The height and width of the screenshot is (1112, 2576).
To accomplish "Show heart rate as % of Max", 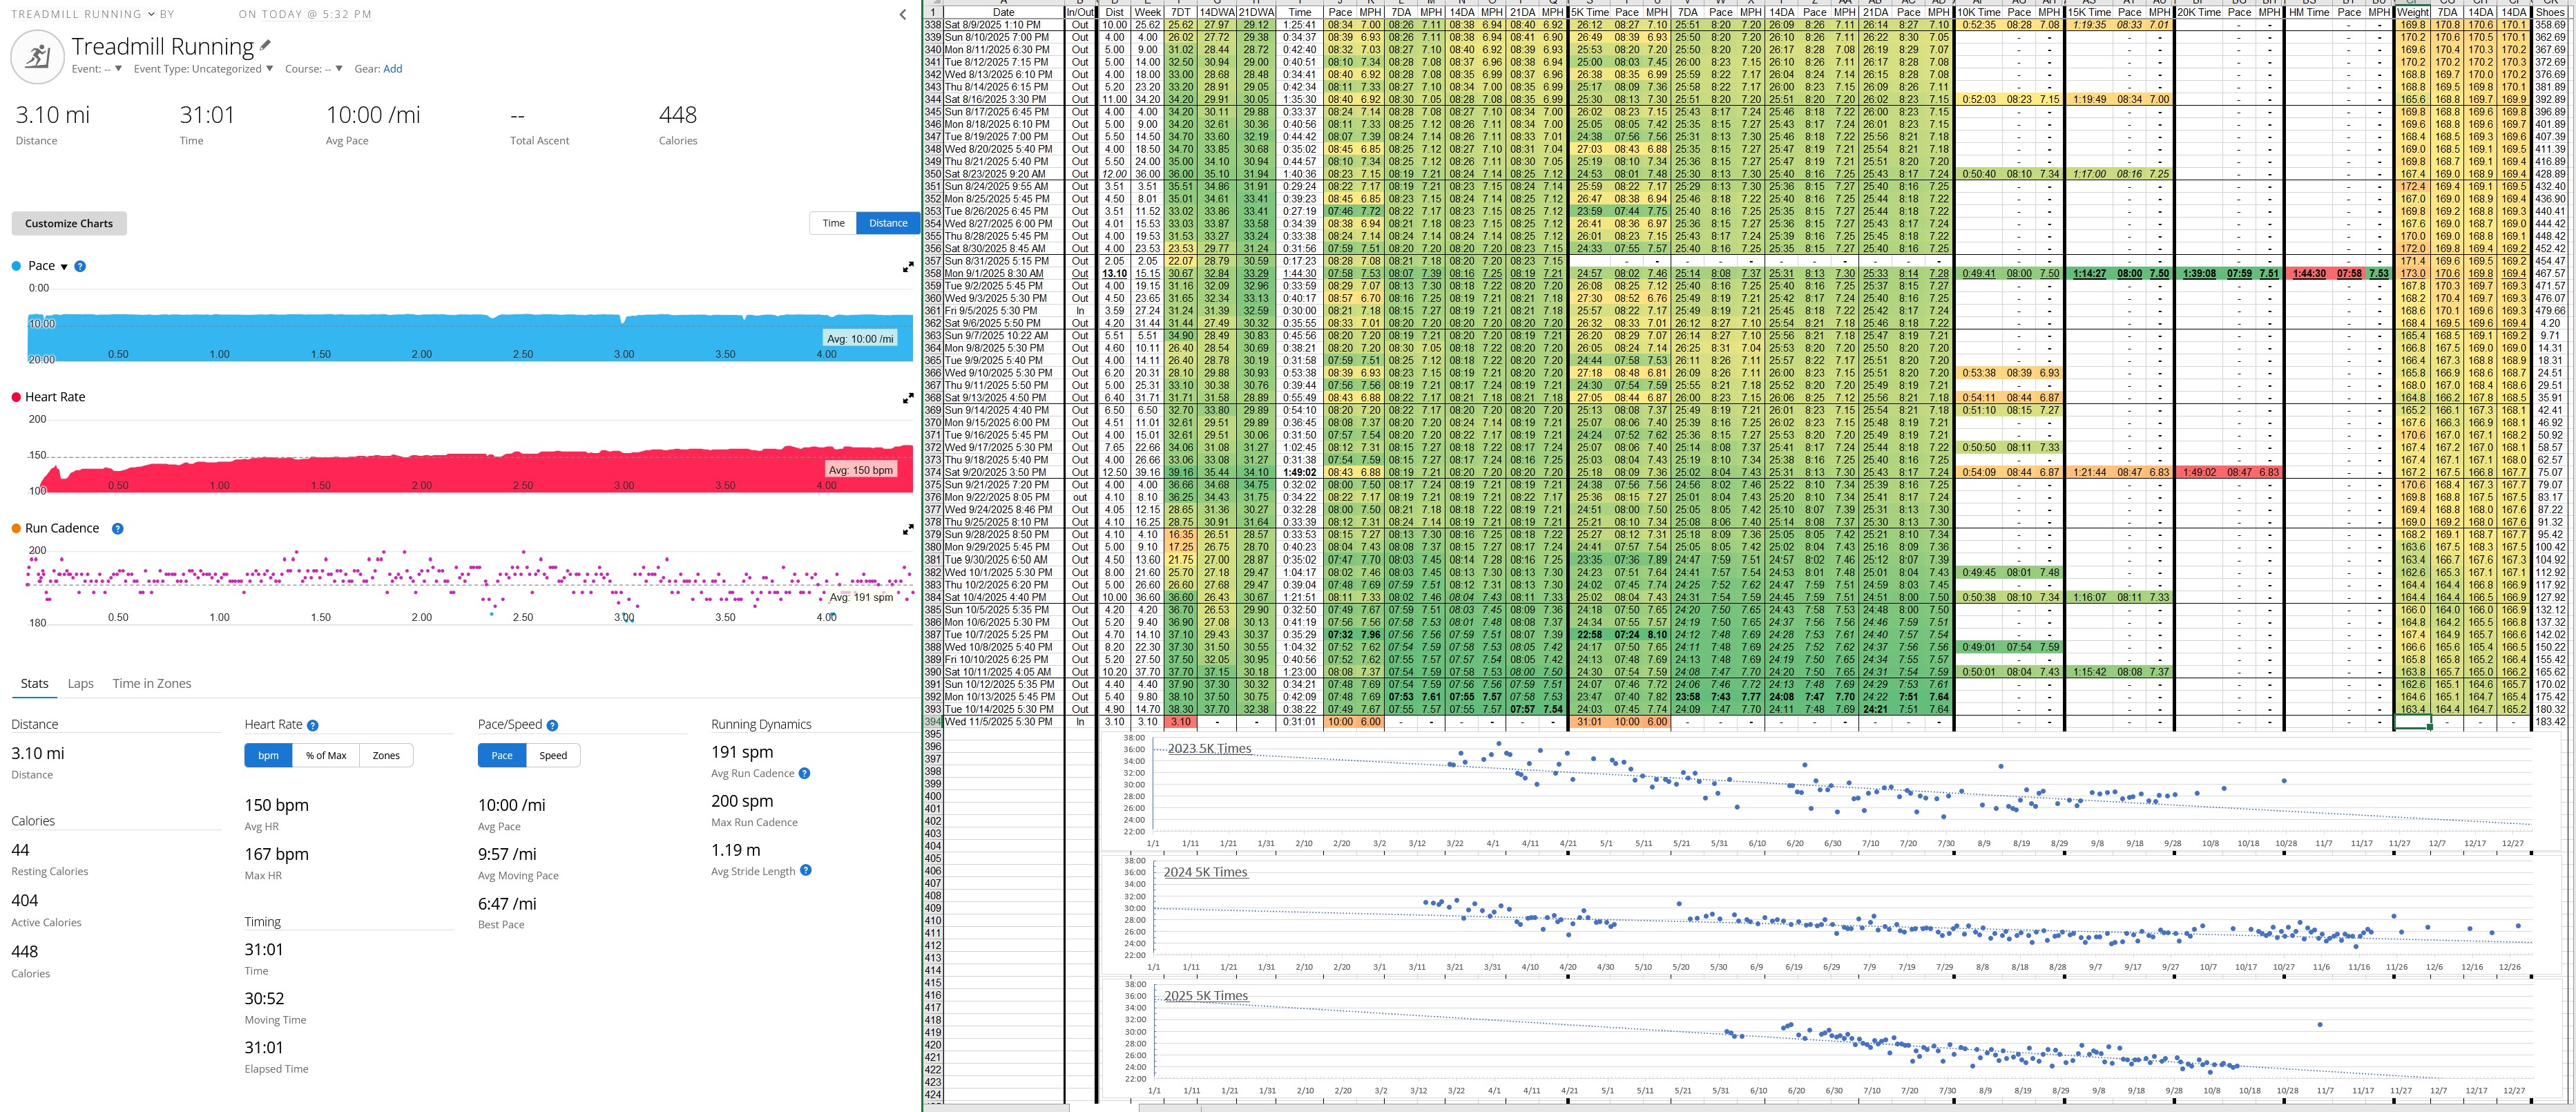I will pyautogui.click(x=326, y=755).
